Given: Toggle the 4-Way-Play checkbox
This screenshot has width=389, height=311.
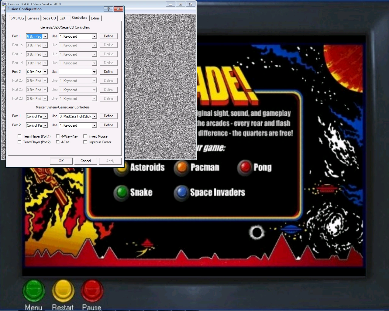Looking at the screenshot, I should click(x=58, y=136).
